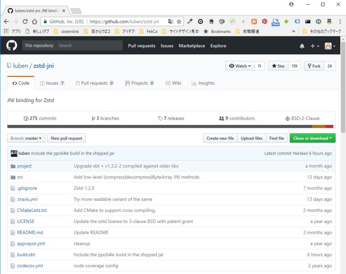Open commit hash fb636e3
346x274 pixels.
click(x=300, y=153)
